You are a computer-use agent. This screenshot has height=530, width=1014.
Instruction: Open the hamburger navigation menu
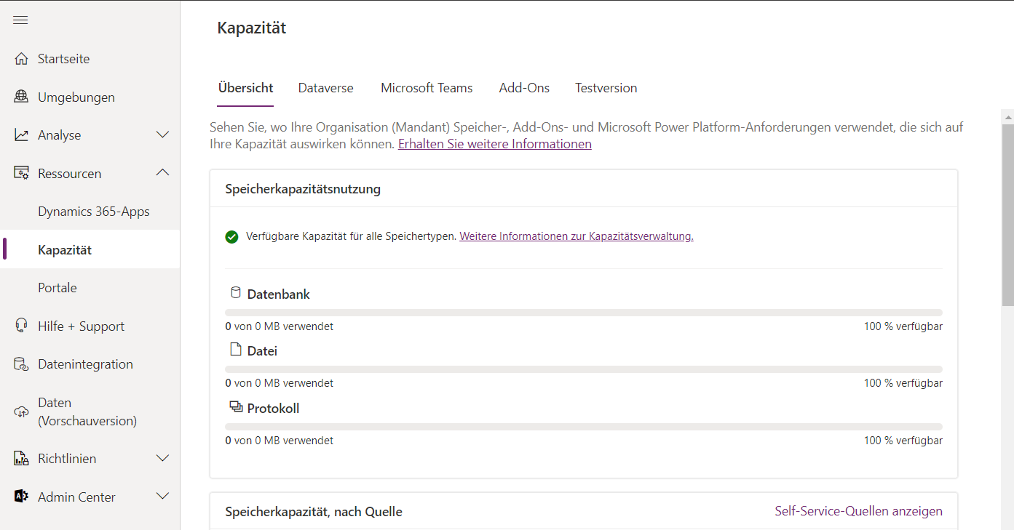[20, 20]
